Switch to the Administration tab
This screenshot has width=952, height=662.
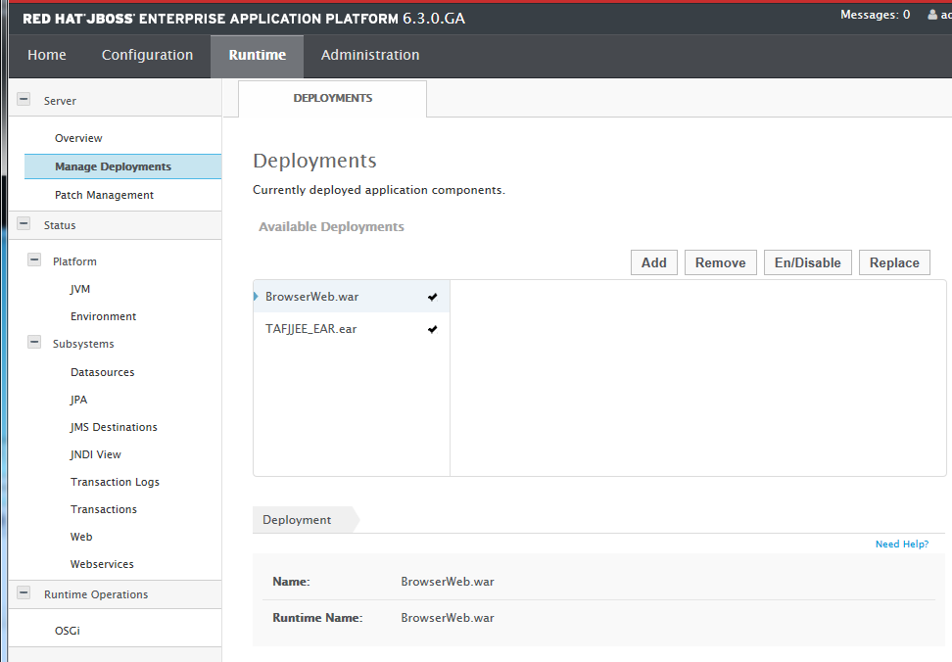click(369, 55)
